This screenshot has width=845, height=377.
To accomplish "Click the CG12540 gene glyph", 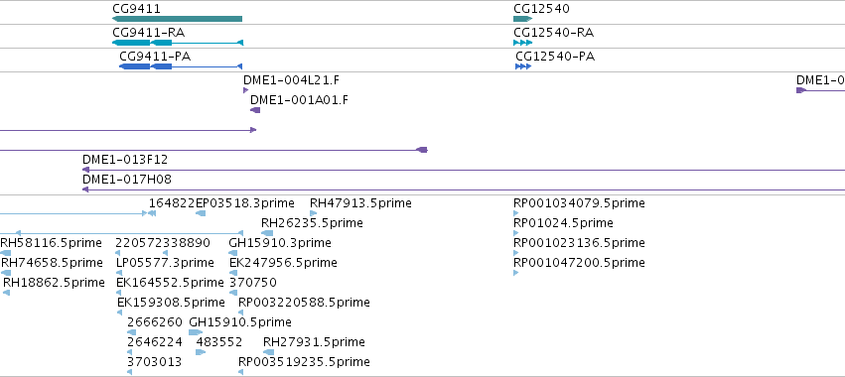I will coord(522,19).
